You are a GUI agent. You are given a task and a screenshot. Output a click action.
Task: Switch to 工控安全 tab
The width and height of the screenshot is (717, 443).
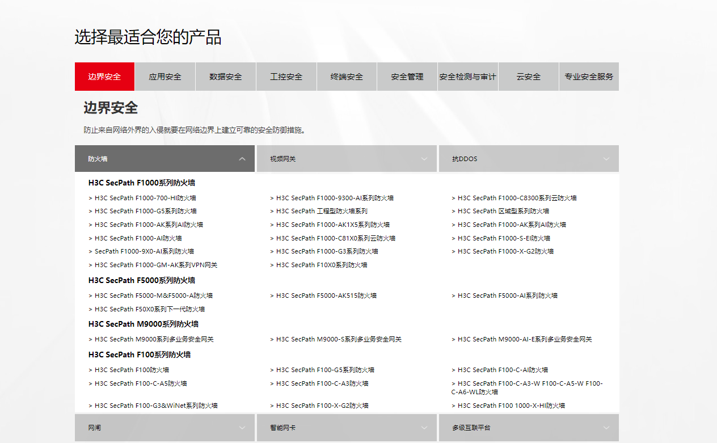click(x=286, y=77)
